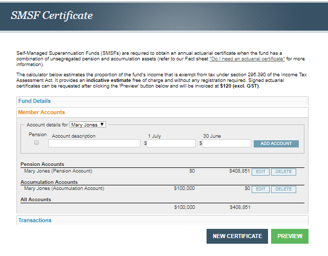Open the Mary Jones account dropdown
Image resolution: width=328 pixels, height=256 pixels.
[x=88, y=124]
